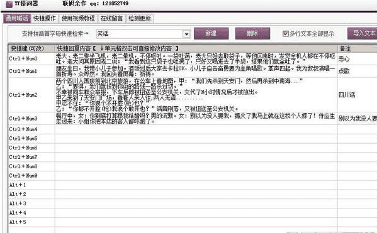This screenshot has height=233, width=377.
Task: Select the Alt+2 hotkey cell
Action: 31,194
